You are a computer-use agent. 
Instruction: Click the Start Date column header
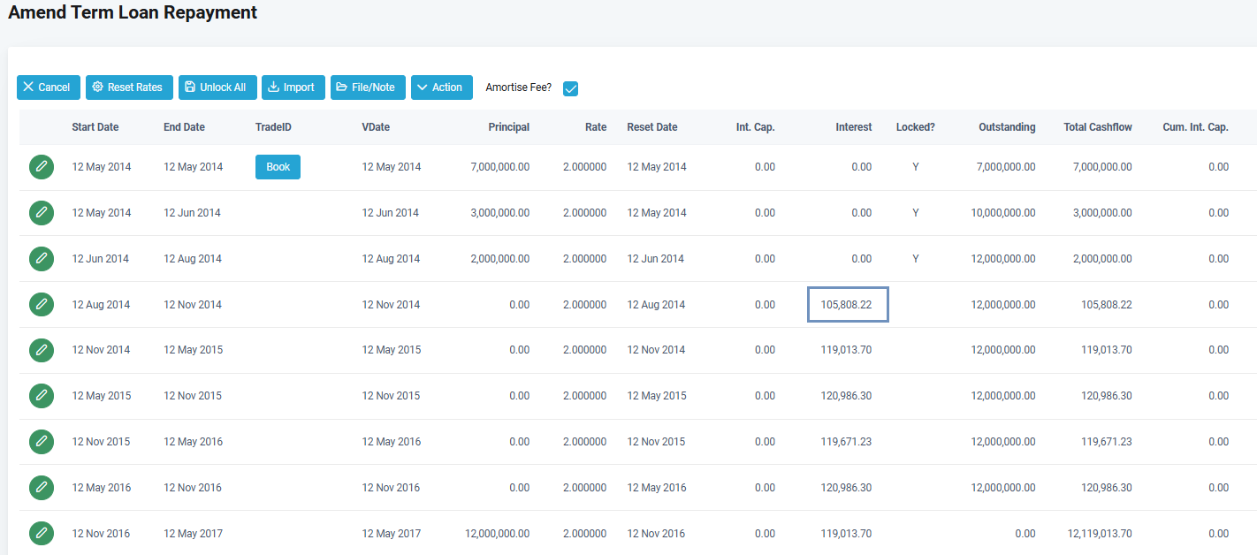[x=95, y=127]
